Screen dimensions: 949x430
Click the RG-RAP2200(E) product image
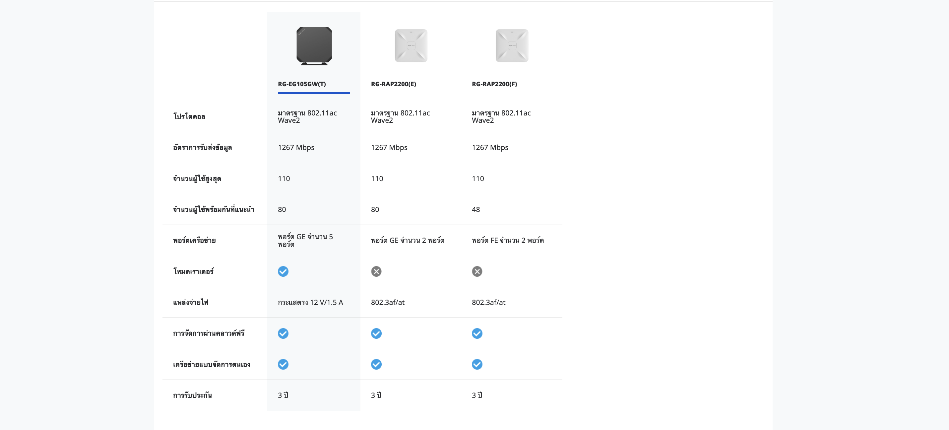[x=411, y=46]
